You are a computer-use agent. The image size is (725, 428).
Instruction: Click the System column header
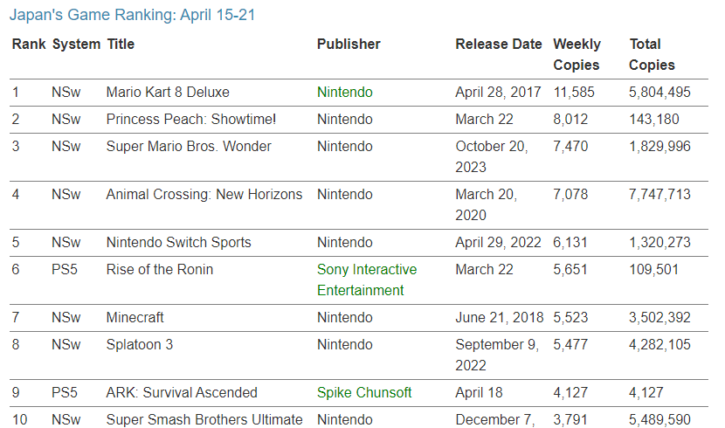point(76,44)
